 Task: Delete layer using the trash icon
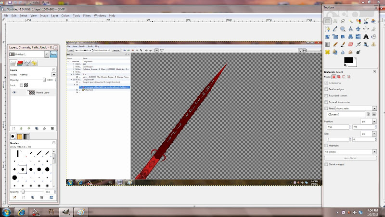pyautogui.click(x=52, y=128)
